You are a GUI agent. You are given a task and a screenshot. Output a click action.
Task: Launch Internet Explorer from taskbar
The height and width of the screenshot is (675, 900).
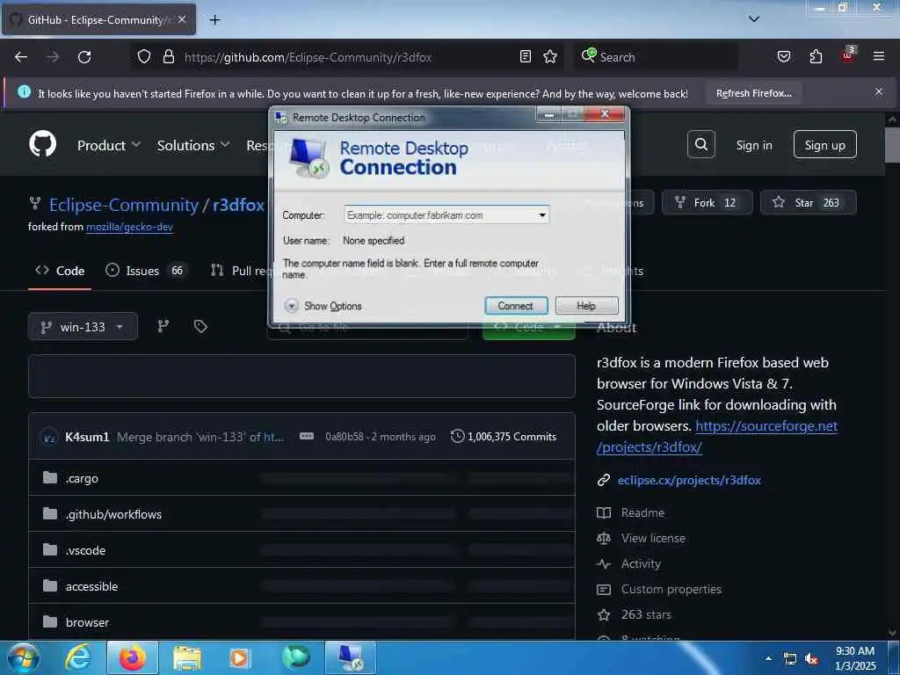(x=78, y=657)
